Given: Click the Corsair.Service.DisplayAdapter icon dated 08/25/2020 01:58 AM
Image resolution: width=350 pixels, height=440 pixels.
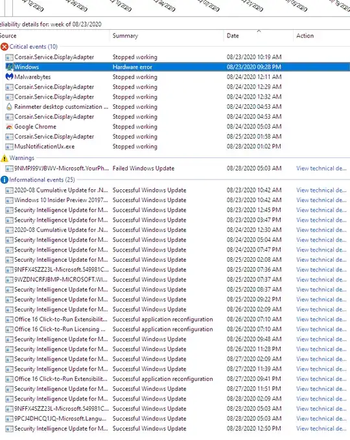Looking at the screenshot, I should (9, 137).
